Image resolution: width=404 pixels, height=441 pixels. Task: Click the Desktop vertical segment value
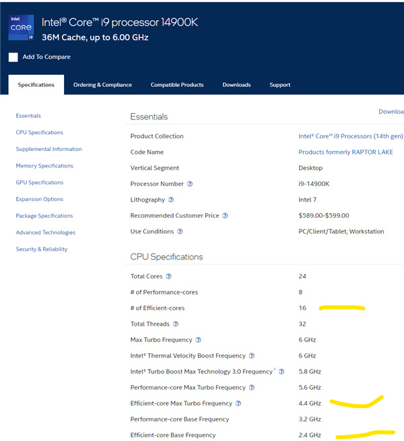tap(310, 168)
